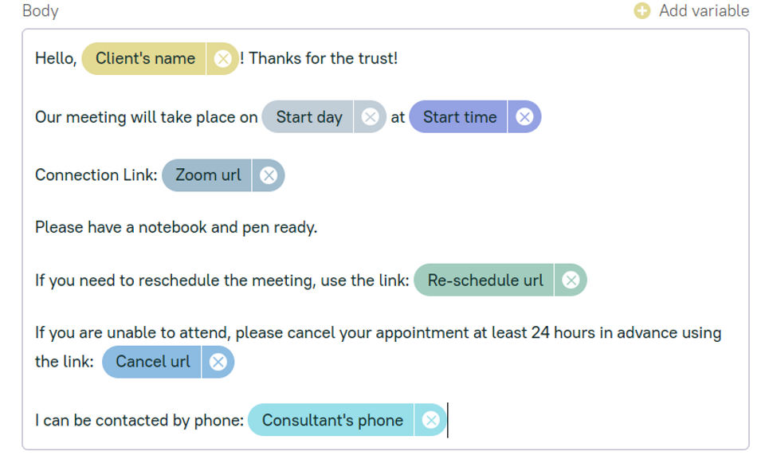Image resolution: width=765 pixels, height=463 pixels.
Task: Click the Start time chip label
Action: click(x=460, y=117)
